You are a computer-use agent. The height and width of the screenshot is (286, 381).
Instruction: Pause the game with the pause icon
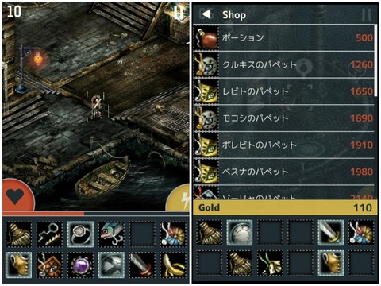point(179,13)
